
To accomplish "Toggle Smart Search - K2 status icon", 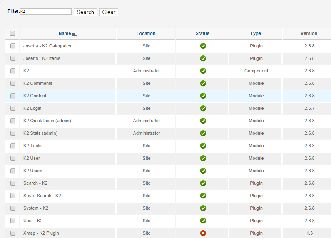I will pos(203,196).
